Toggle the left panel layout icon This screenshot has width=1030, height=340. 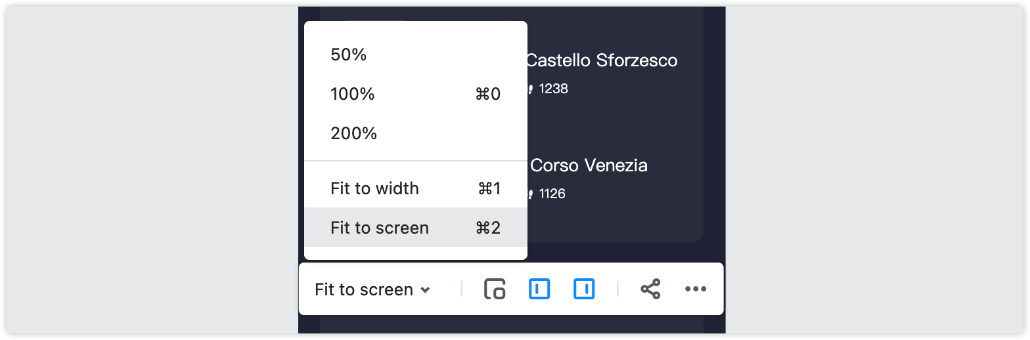(x=539, y=289)
